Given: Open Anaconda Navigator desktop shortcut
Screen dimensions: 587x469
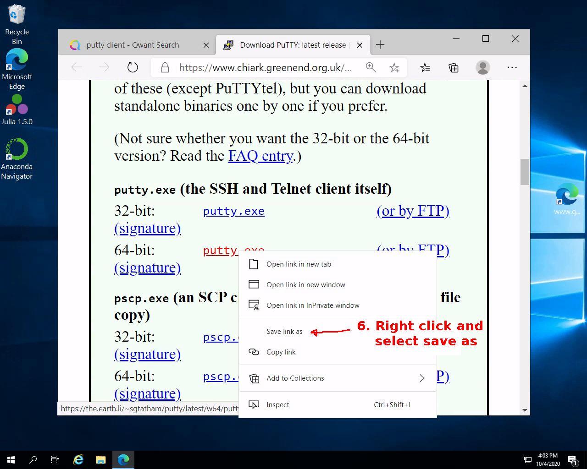Looking at the screenshot, I should (x=17, y=159).
